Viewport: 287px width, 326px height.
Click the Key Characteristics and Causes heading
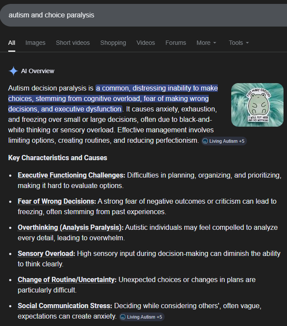[57, 158]
